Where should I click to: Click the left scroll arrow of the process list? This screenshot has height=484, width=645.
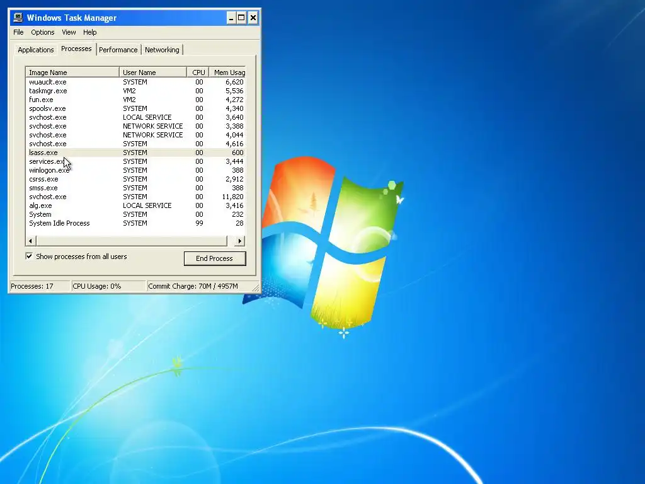click(31, 241)
